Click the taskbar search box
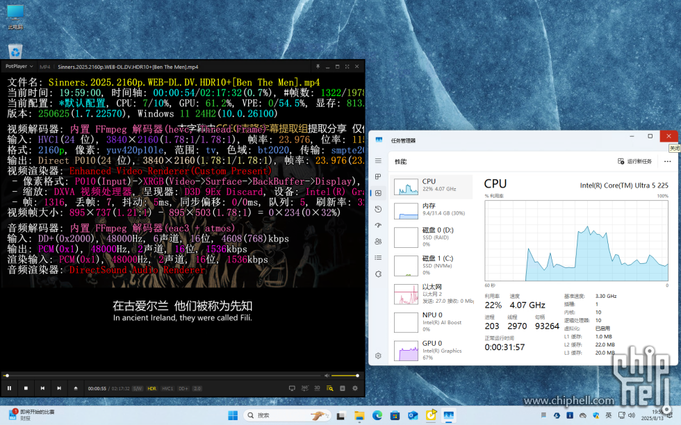Image resolution: width=681 pixels, height=425 pixels. pyautogui.click(x=288, y=415)
